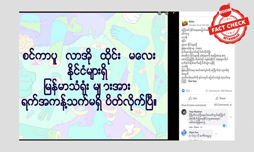Expand View 9 more comments

[194, 105]
